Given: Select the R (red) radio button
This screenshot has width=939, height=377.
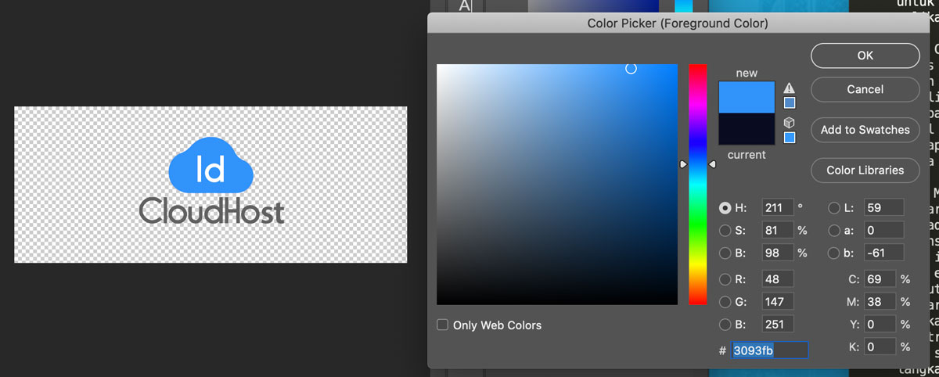Looking at the screenshot, I should (725, 279).
